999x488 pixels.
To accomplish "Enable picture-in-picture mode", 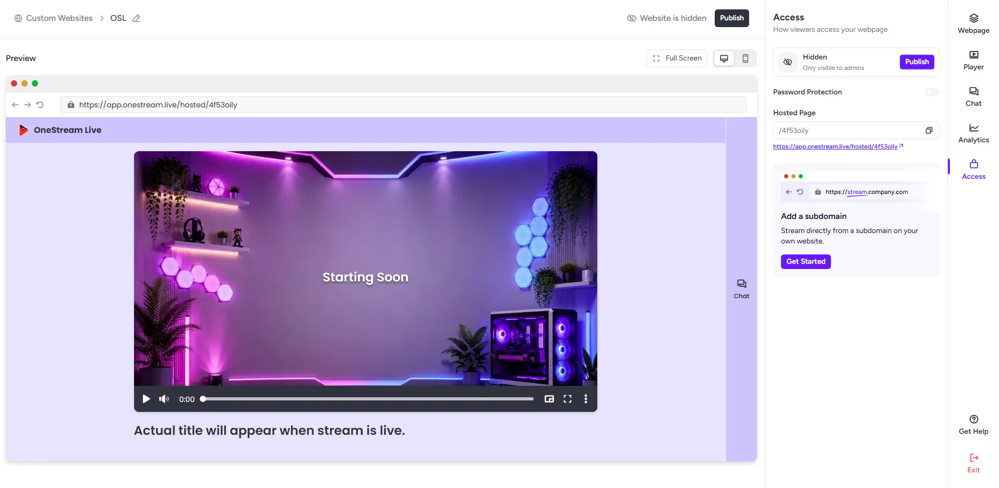I will pyautogui.click(x=549, y=399).
